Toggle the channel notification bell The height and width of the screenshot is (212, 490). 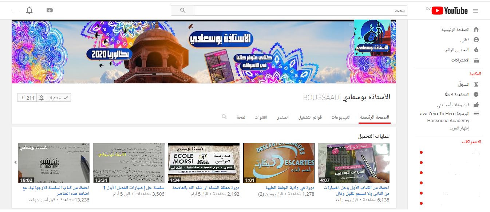[x=42, y=98]
